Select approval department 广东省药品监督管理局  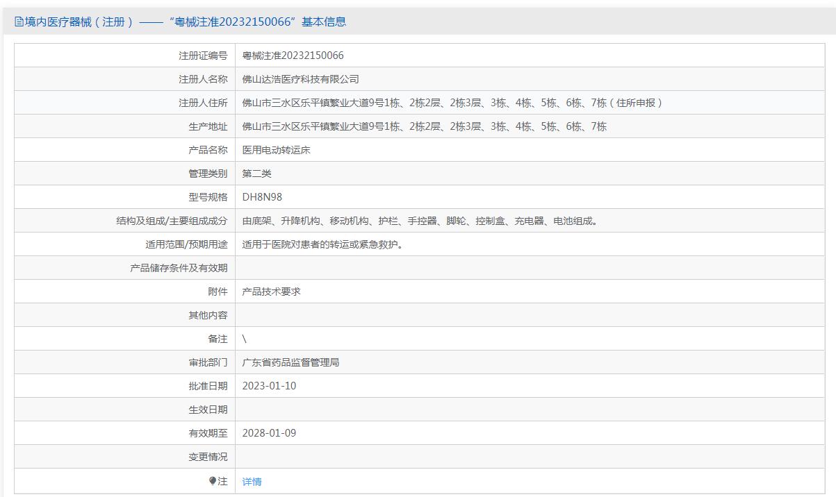(x=290, y=362)
